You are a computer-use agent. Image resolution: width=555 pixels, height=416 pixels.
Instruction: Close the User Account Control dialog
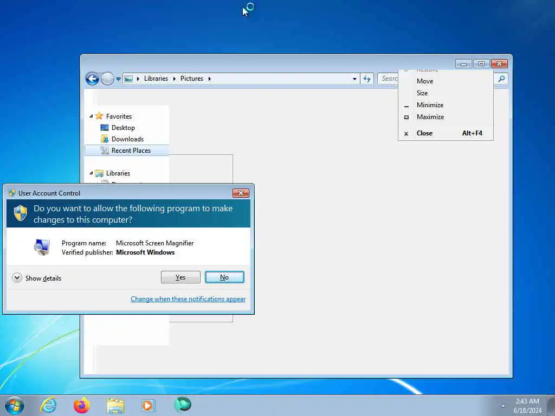[241, 193]
